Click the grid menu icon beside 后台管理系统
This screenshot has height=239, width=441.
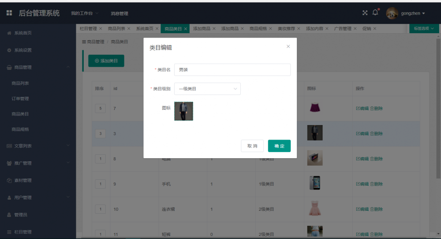click(9, 13)
